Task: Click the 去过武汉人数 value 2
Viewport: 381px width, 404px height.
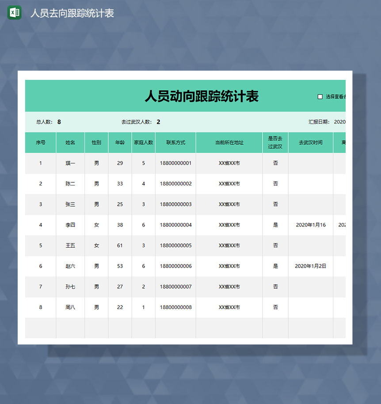Action: pyautogui.click(x=158, y=122)
